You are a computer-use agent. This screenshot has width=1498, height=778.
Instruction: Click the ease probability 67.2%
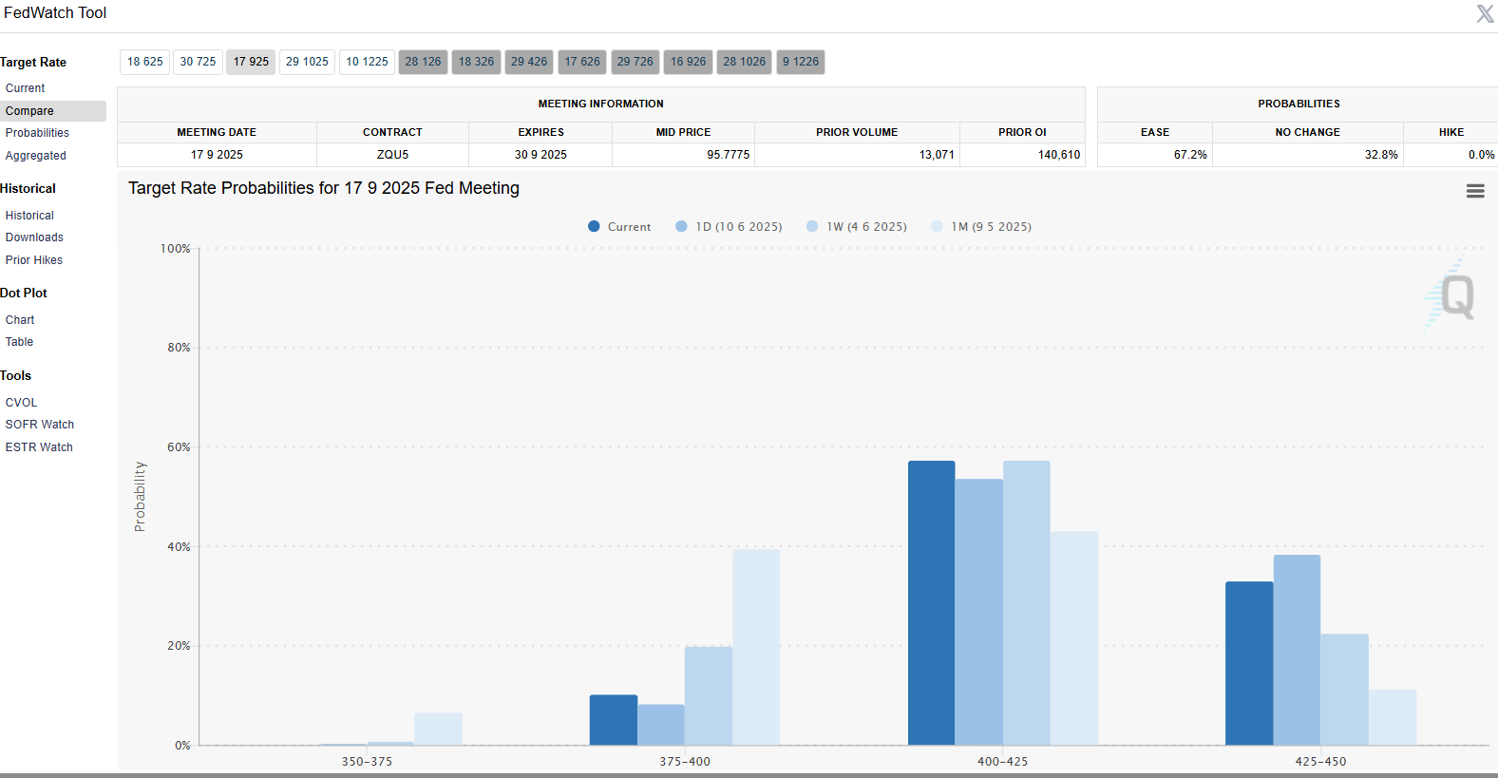point(1190,155)
